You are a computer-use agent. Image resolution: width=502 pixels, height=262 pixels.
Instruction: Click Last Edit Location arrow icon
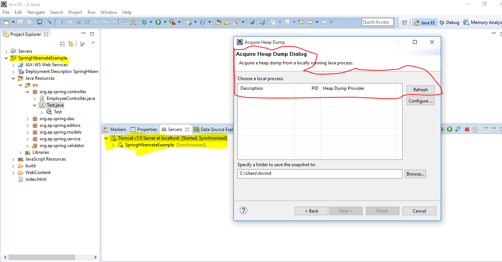[301, 22]
